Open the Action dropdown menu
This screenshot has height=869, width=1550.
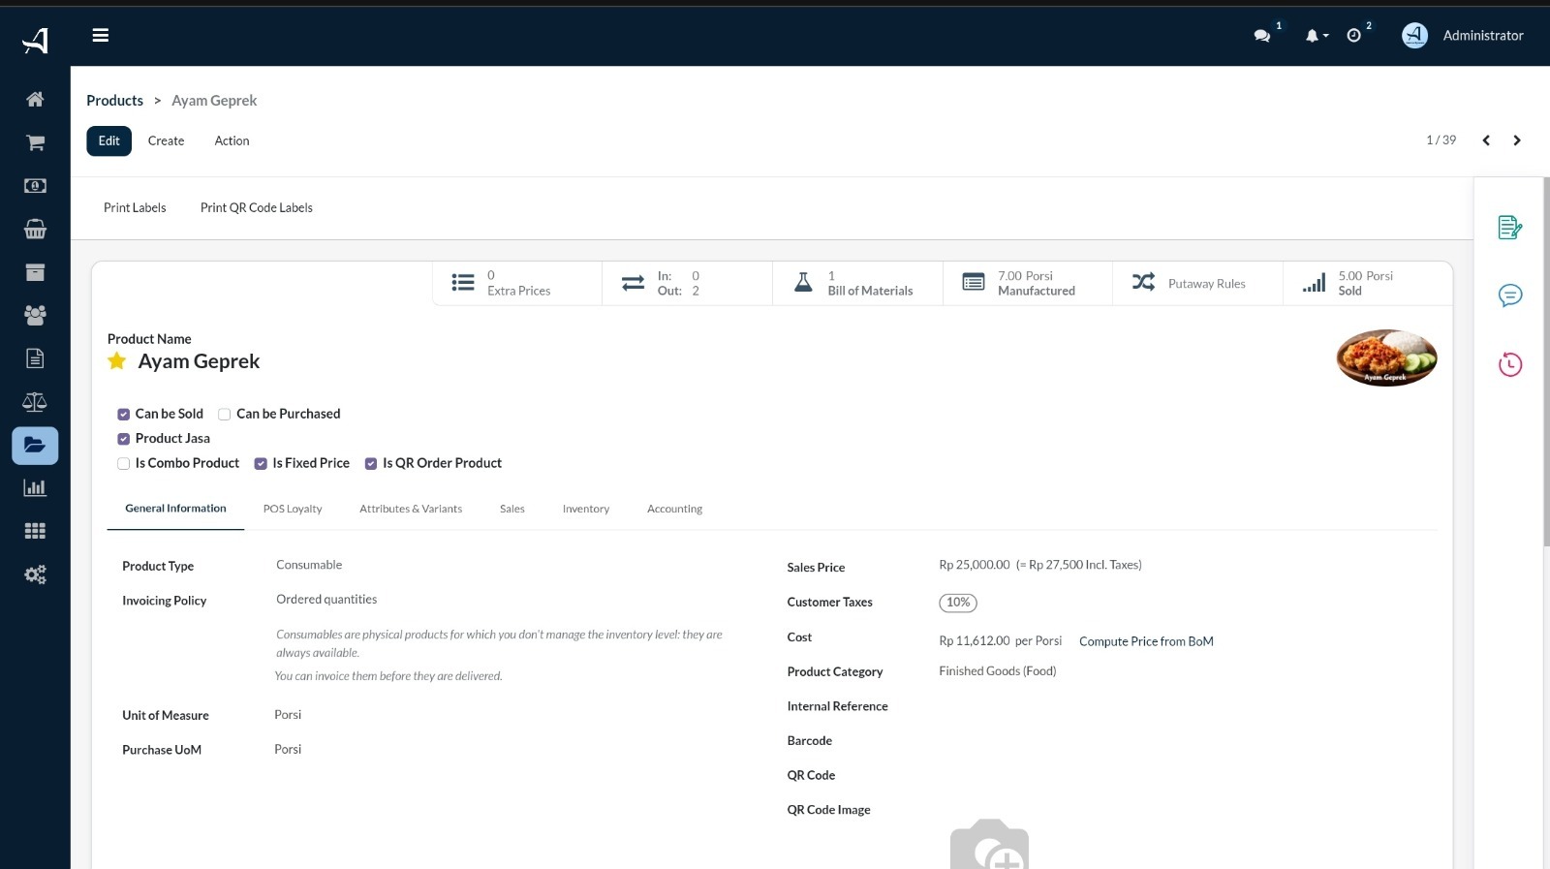(x=232, y=140)
